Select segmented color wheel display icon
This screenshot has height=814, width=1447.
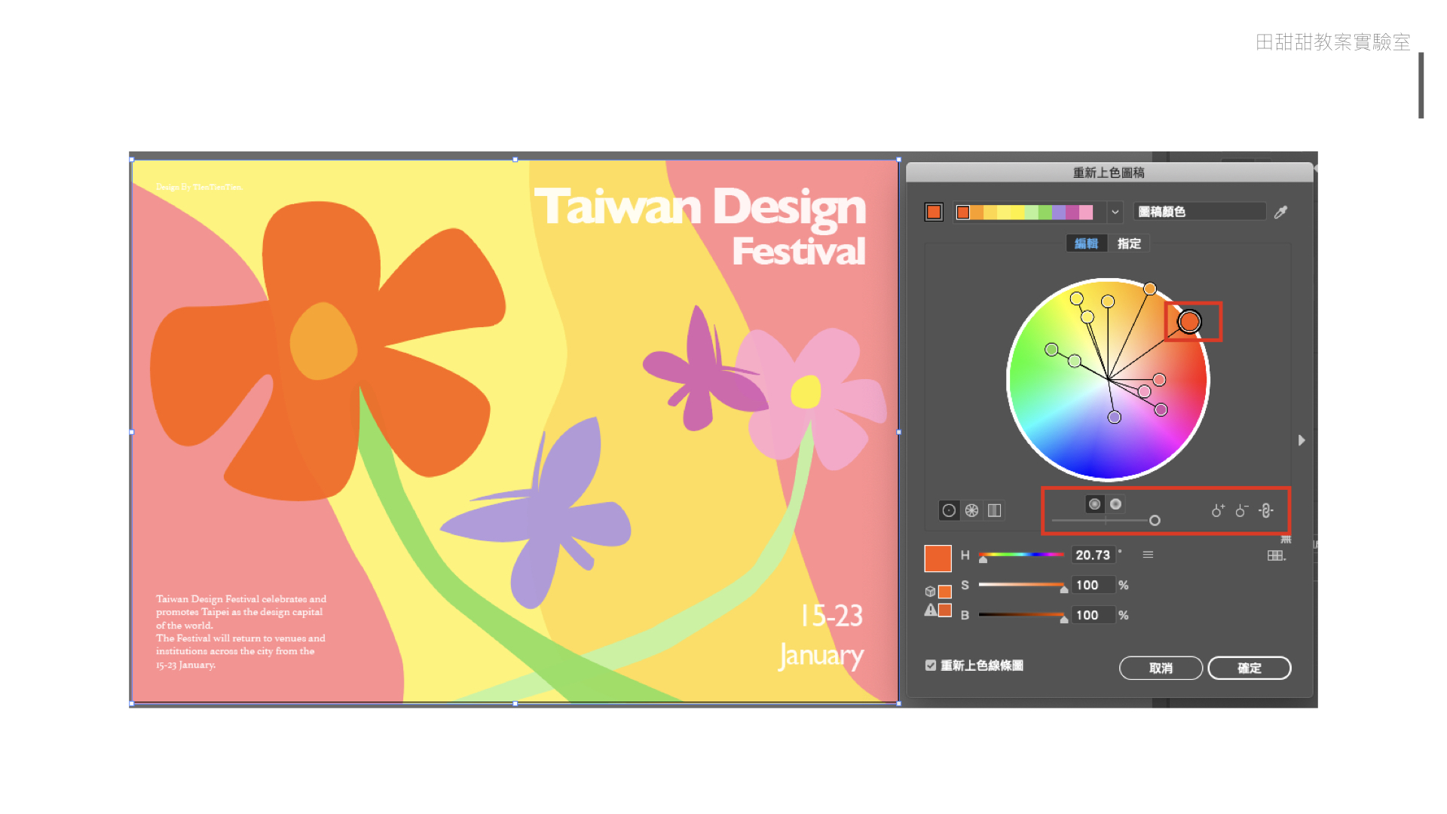point(972,510)
